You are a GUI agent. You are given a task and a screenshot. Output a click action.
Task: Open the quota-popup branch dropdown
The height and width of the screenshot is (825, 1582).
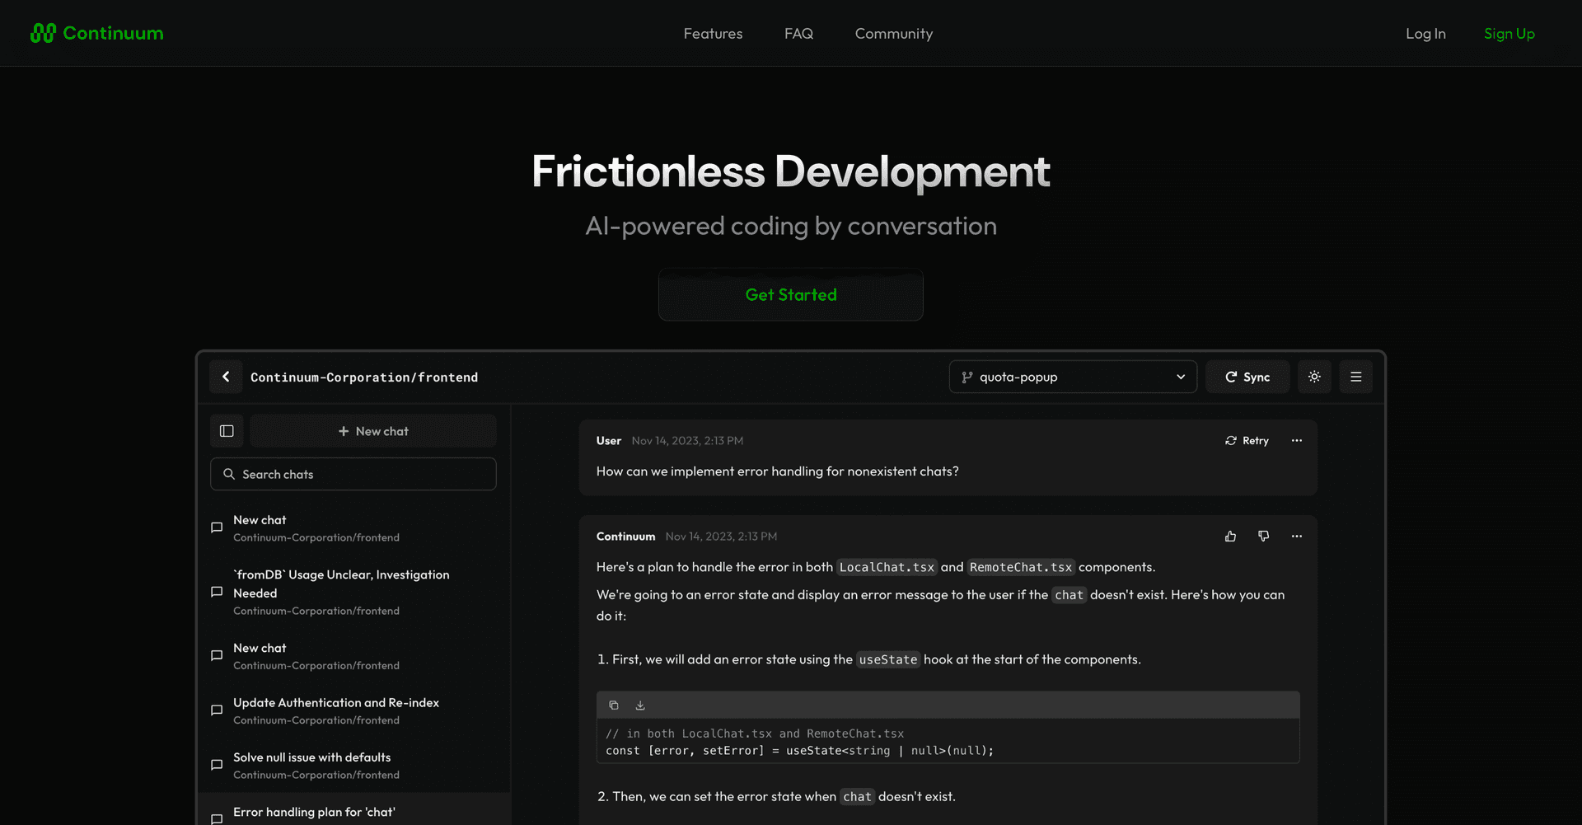pos(1073,377)
